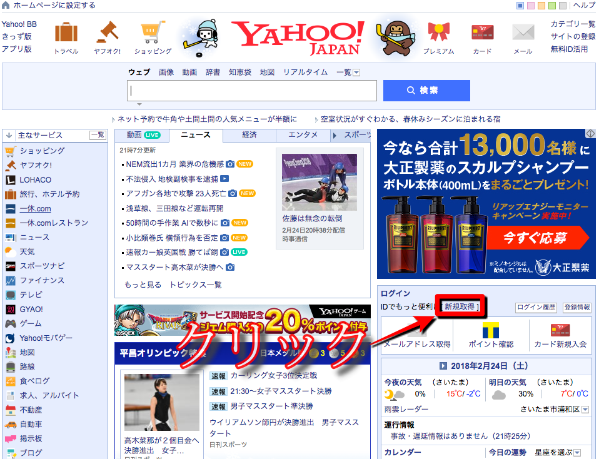Open the Shopping cart icon
This screenshot has width=599, height=459.
tap(153, 32)
